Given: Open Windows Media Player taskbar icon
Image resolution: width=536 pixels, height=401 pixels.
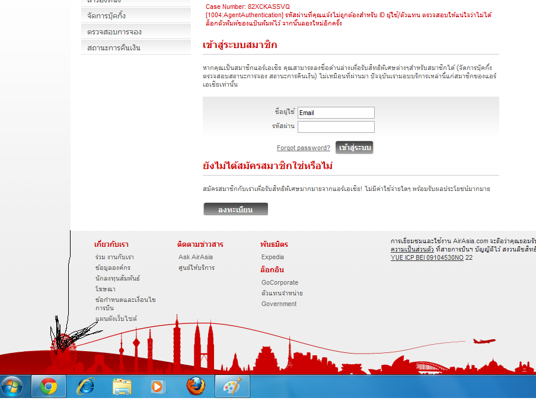Looking at the screenshot, I should coord(158,387).
